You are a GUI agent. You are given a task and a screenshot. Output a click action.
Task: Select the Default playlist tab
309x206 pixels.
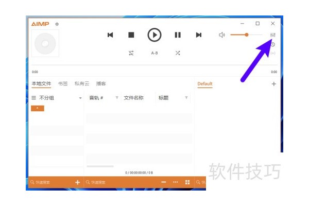[x=205, y=84]
